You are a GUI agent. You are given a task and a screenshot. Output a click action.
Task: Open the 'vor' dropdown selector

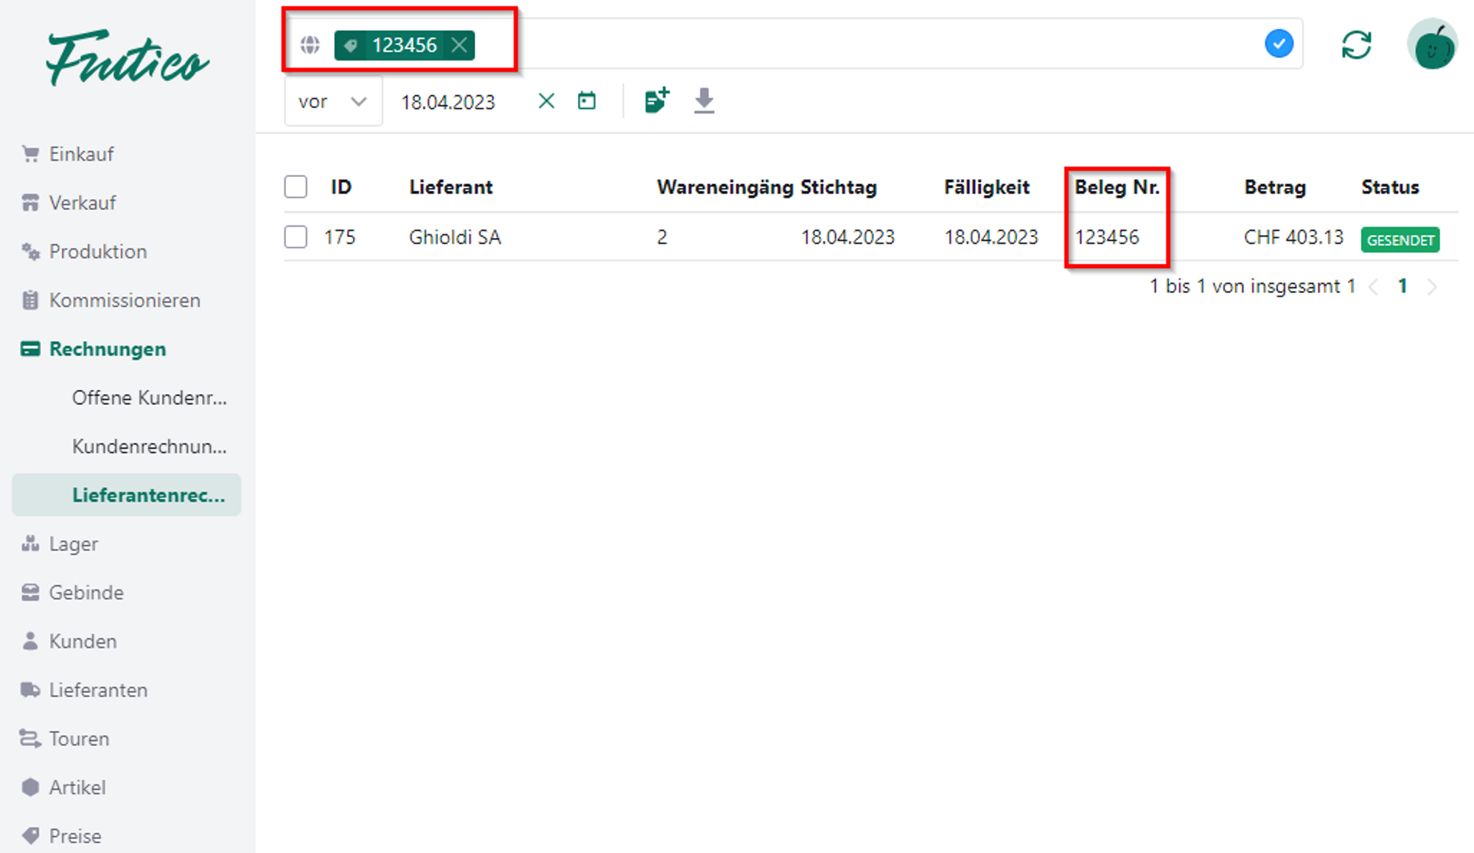coord(332,102)
